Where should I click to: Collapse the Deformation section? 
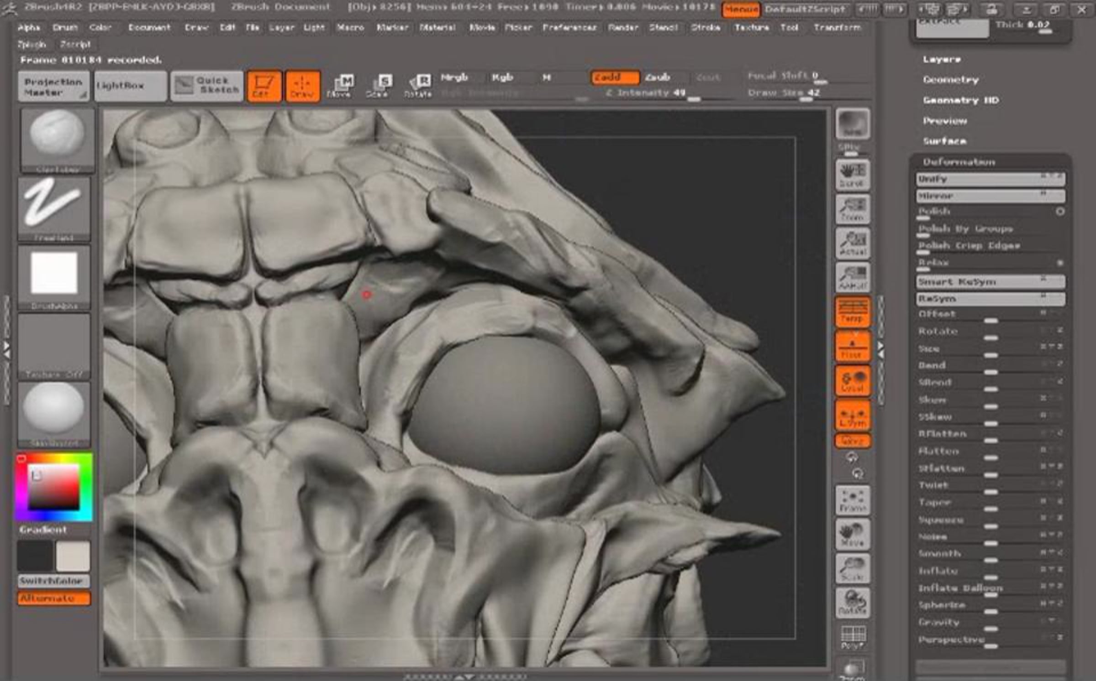[x=959, y=162]
